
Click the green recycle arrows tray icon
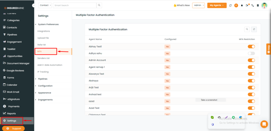(233, 117)
